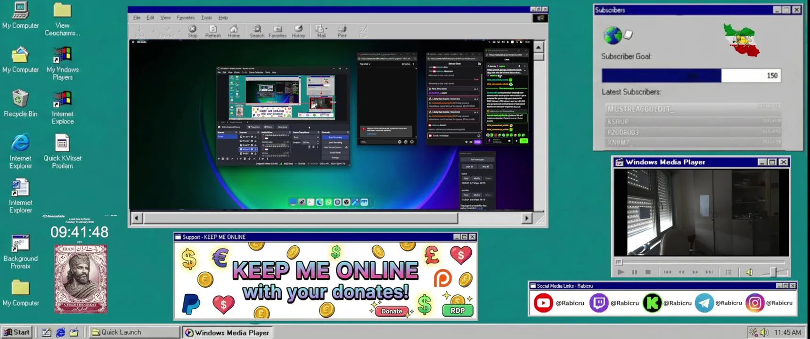Mute using Media Player speaker icon

[x=749, y=272]
